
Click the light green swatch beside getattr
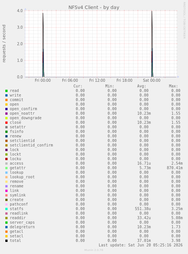click(6, 168)
